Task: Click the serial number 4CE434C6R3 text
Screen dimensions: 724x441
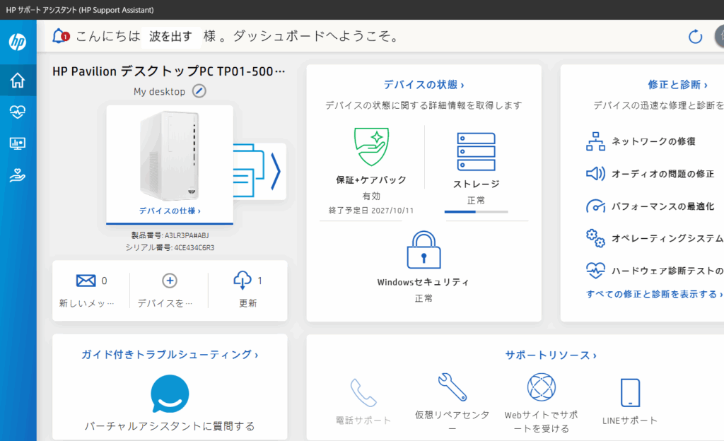Action: pos(194,248)
